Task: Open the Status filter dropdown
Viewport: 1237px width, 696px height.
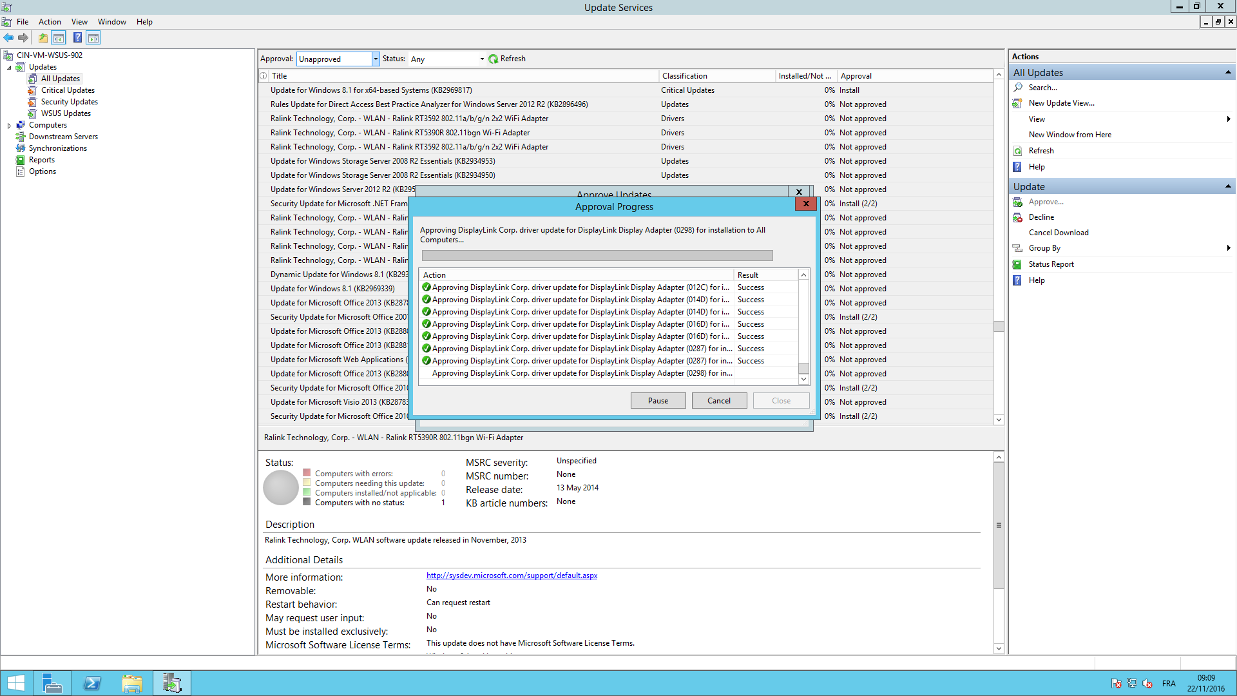Action: click(482, 59)
